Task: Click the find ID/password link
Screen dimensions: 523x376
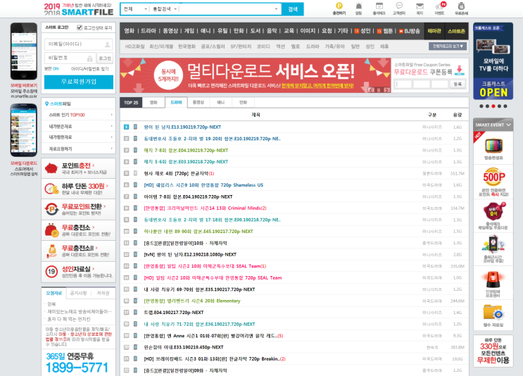Action: coord(89,69)
